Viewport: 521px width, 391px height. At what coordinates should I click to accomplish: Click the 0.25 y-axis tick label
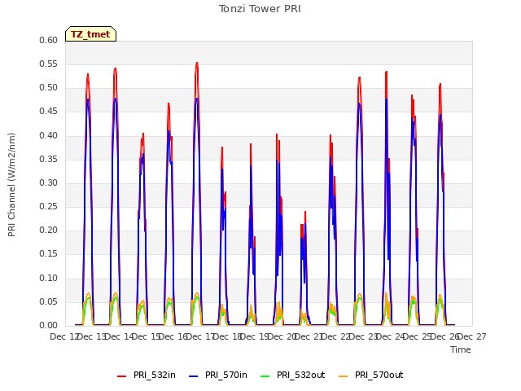pos(48,206)
